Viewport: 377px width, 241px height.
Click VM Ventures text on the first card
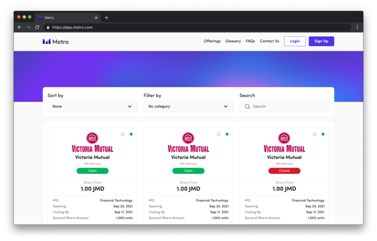[x=92, y=164]
